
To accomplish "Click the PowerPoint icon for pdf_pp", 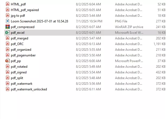I will tap(8, 61).
